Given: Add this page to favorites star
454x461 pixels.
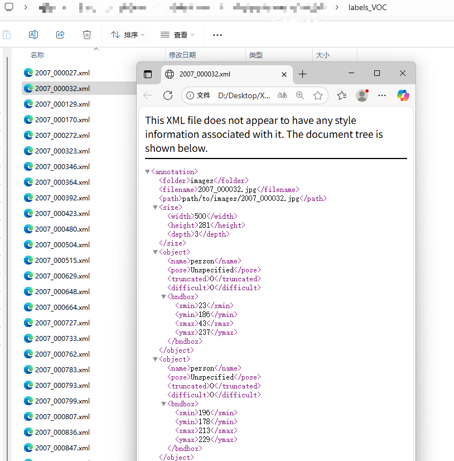Looking at the screenshot, I should tap(318, 95).
